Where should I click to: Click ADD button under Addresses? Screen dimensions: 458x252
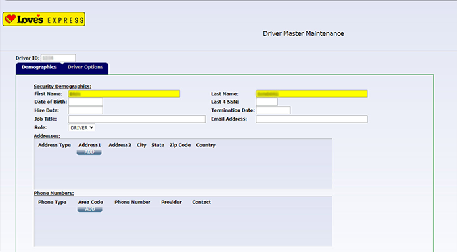point(89,152)
